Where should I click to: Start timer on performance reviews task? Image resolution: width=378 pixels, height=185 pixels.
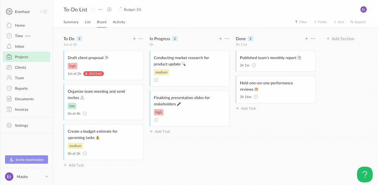pyautogui.click(x=256, y=97)
